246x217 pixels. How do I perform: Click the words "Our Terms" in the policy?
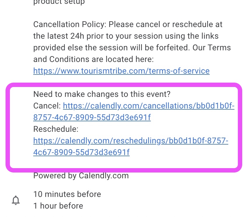[x=212, y=48]
